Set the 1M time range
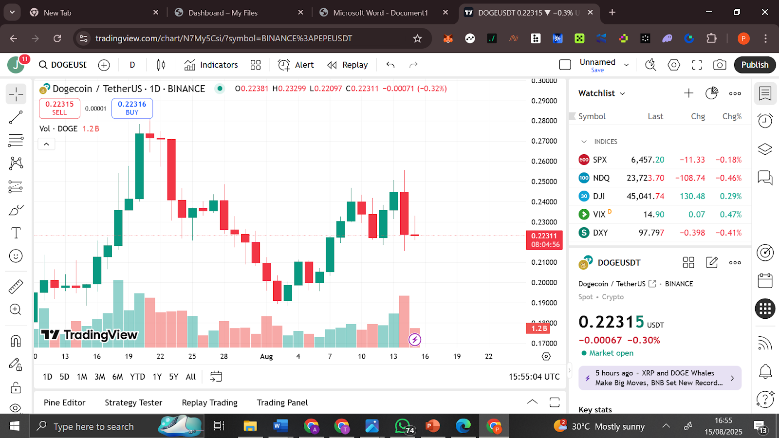 click(x=82, y=377)
